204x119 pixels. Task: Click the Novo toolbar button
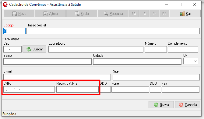tap(19, 13)
